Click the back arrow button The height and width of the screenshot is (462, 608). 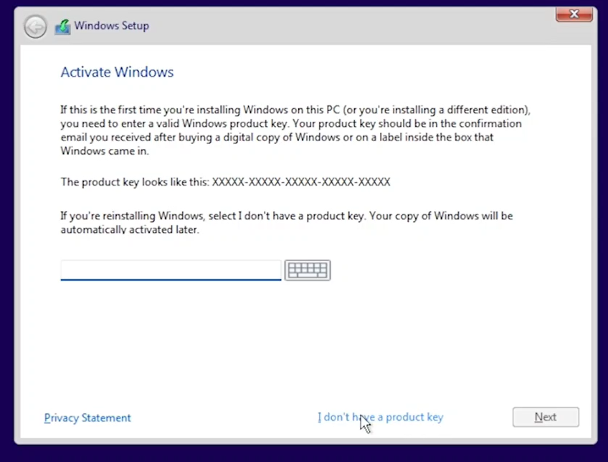point(35,27)
